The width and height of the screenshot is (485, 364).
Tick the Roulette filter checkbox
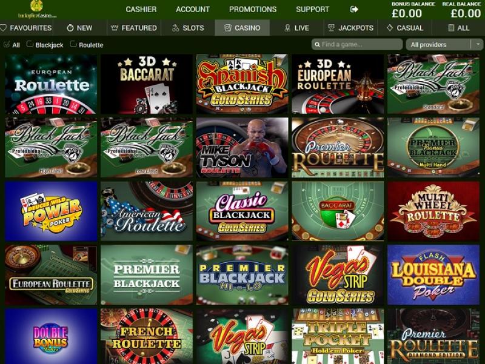(73, 44)
